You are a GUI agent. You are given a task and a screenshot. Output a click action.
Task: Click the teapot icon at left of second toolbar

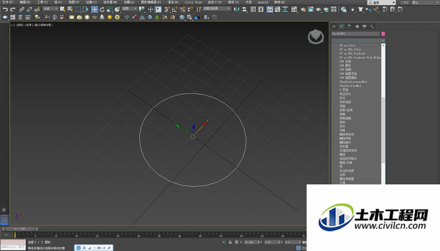tap(5, 17)
